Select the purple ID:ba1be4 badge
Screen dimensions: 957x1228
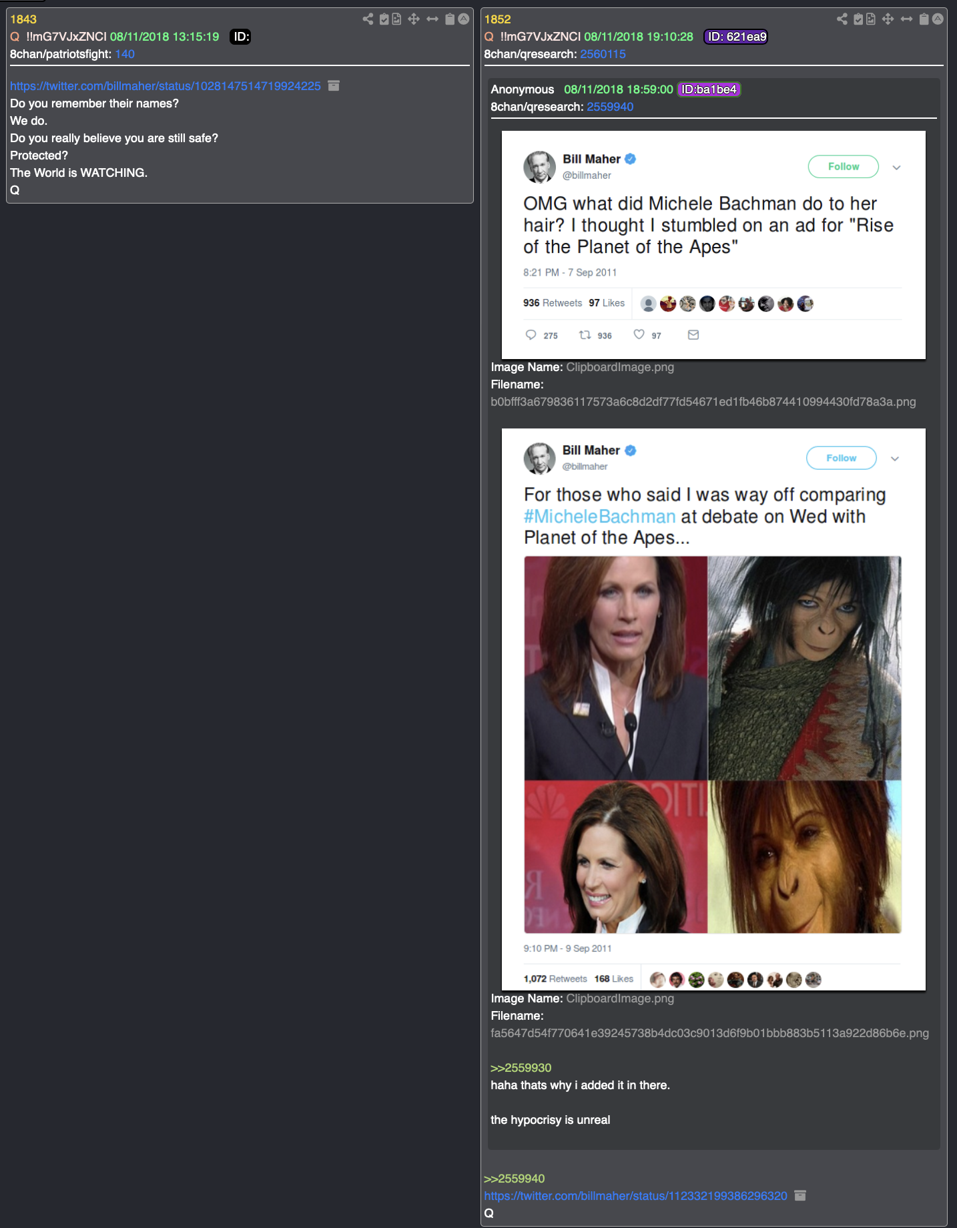pos(709,89)
